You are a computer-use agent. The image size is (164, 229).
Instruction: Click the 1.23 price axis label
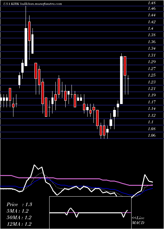pos(152,82)
